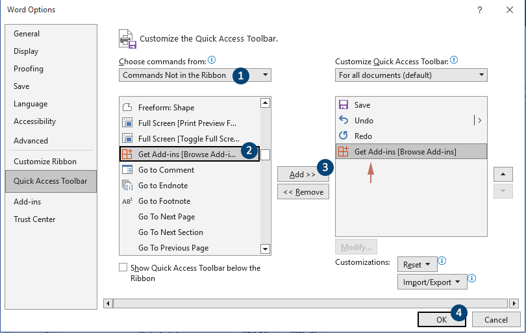Select the Redo icon in right list
526x333 pixels.
pyautogui.click(x=344, y=136)
